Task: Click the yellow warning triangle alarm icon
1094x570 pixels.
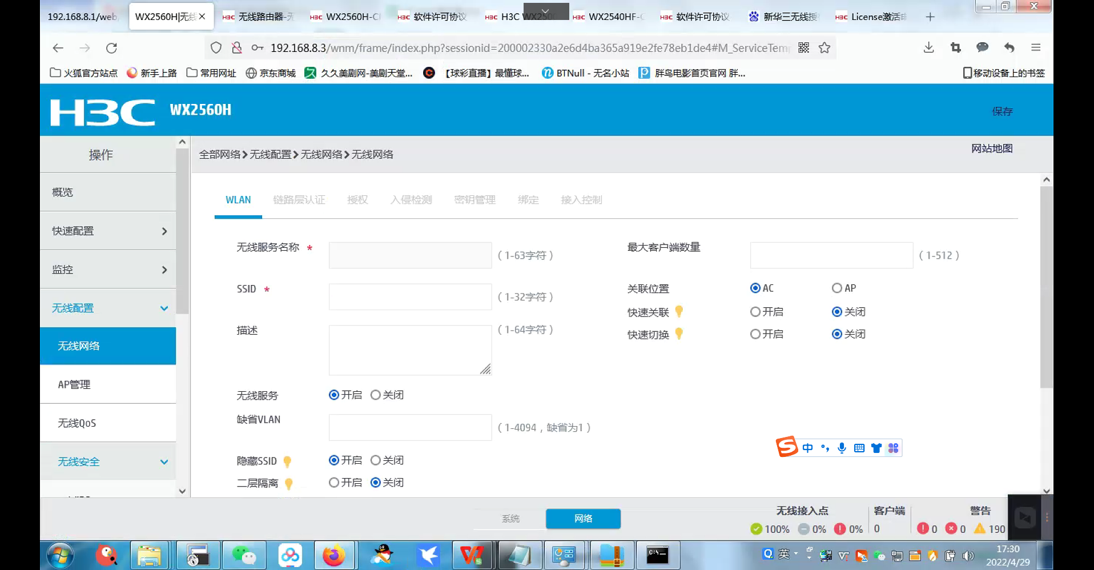Action: tap(980, 528)
